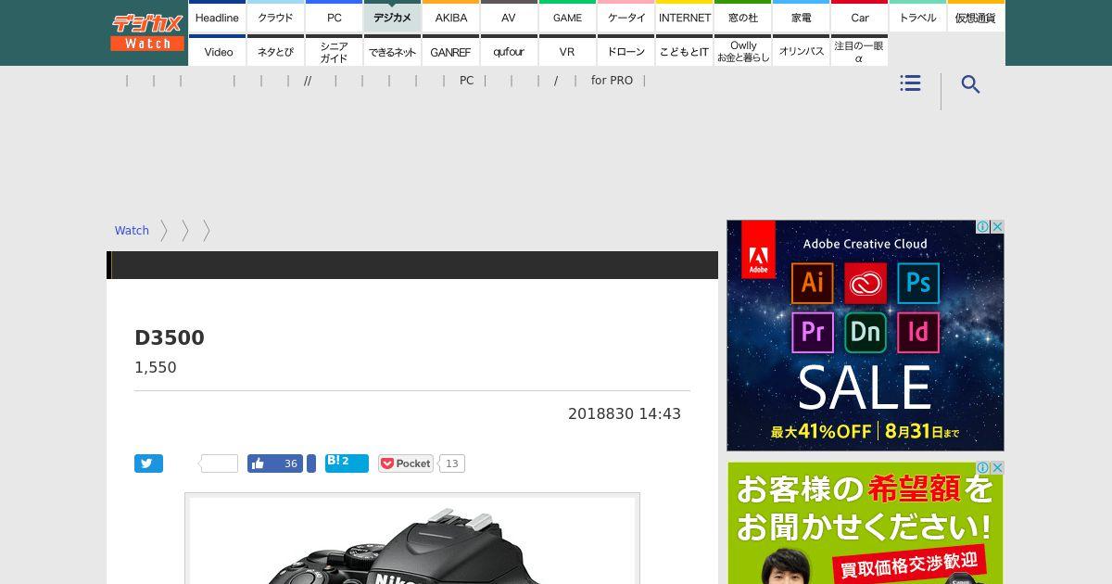Open the Owlly お金と暮らし tab
Image resolution: width=1112 pixels, height=584 pixels.
(x=743, y=51)
